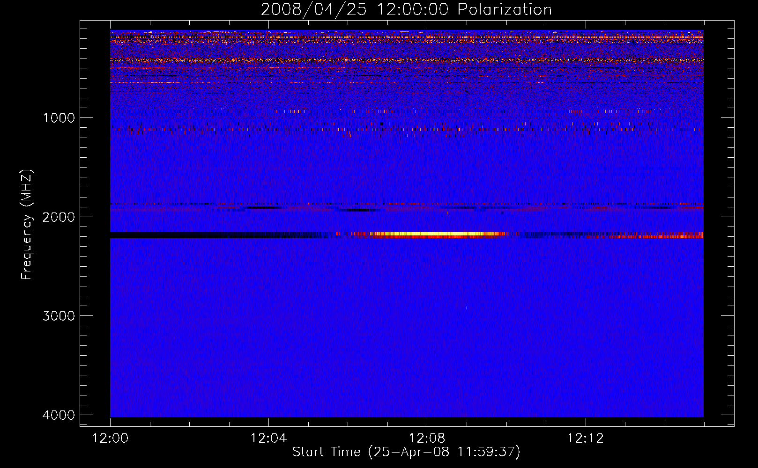758x468 pixels.
Task: Click the "12:08" time axis label
Action: click(x=427, y=438)
